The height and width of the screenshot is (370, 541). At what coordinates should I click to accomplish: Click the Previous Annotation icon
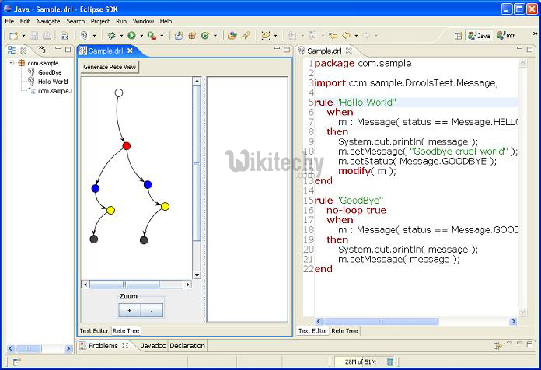coord(312,35)
